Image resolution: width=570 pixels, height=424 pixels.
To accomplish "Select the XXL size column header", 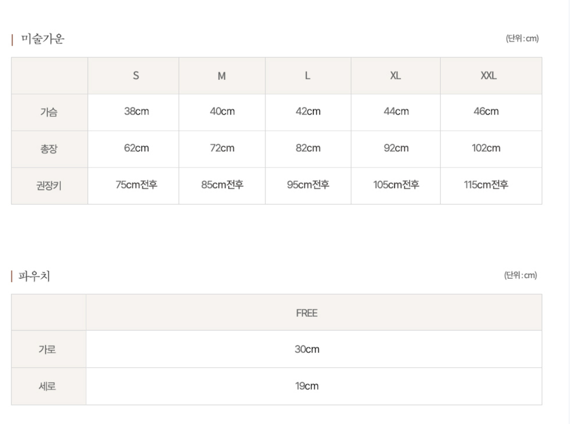I will coord(488,76).
